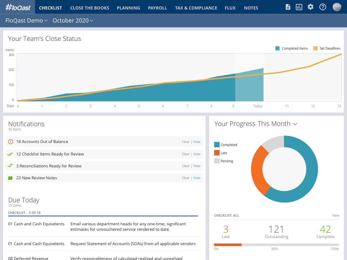
Task: Click View link beside CHECKLIST: ALL
Action: pos(336,216)
